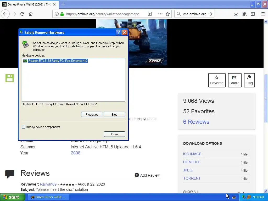
Task: Select the Disney-Pixar's Wall-E tab
Action: coord(29,4)
